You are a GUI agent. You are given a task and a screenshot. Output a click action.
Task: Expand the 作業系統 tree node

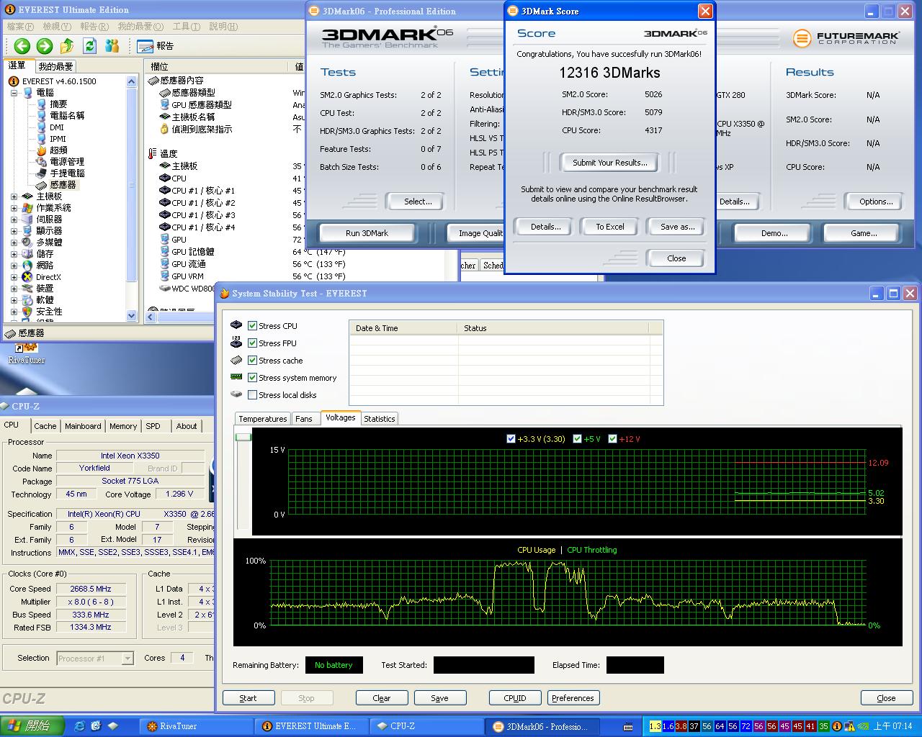[x=14, y=208]
